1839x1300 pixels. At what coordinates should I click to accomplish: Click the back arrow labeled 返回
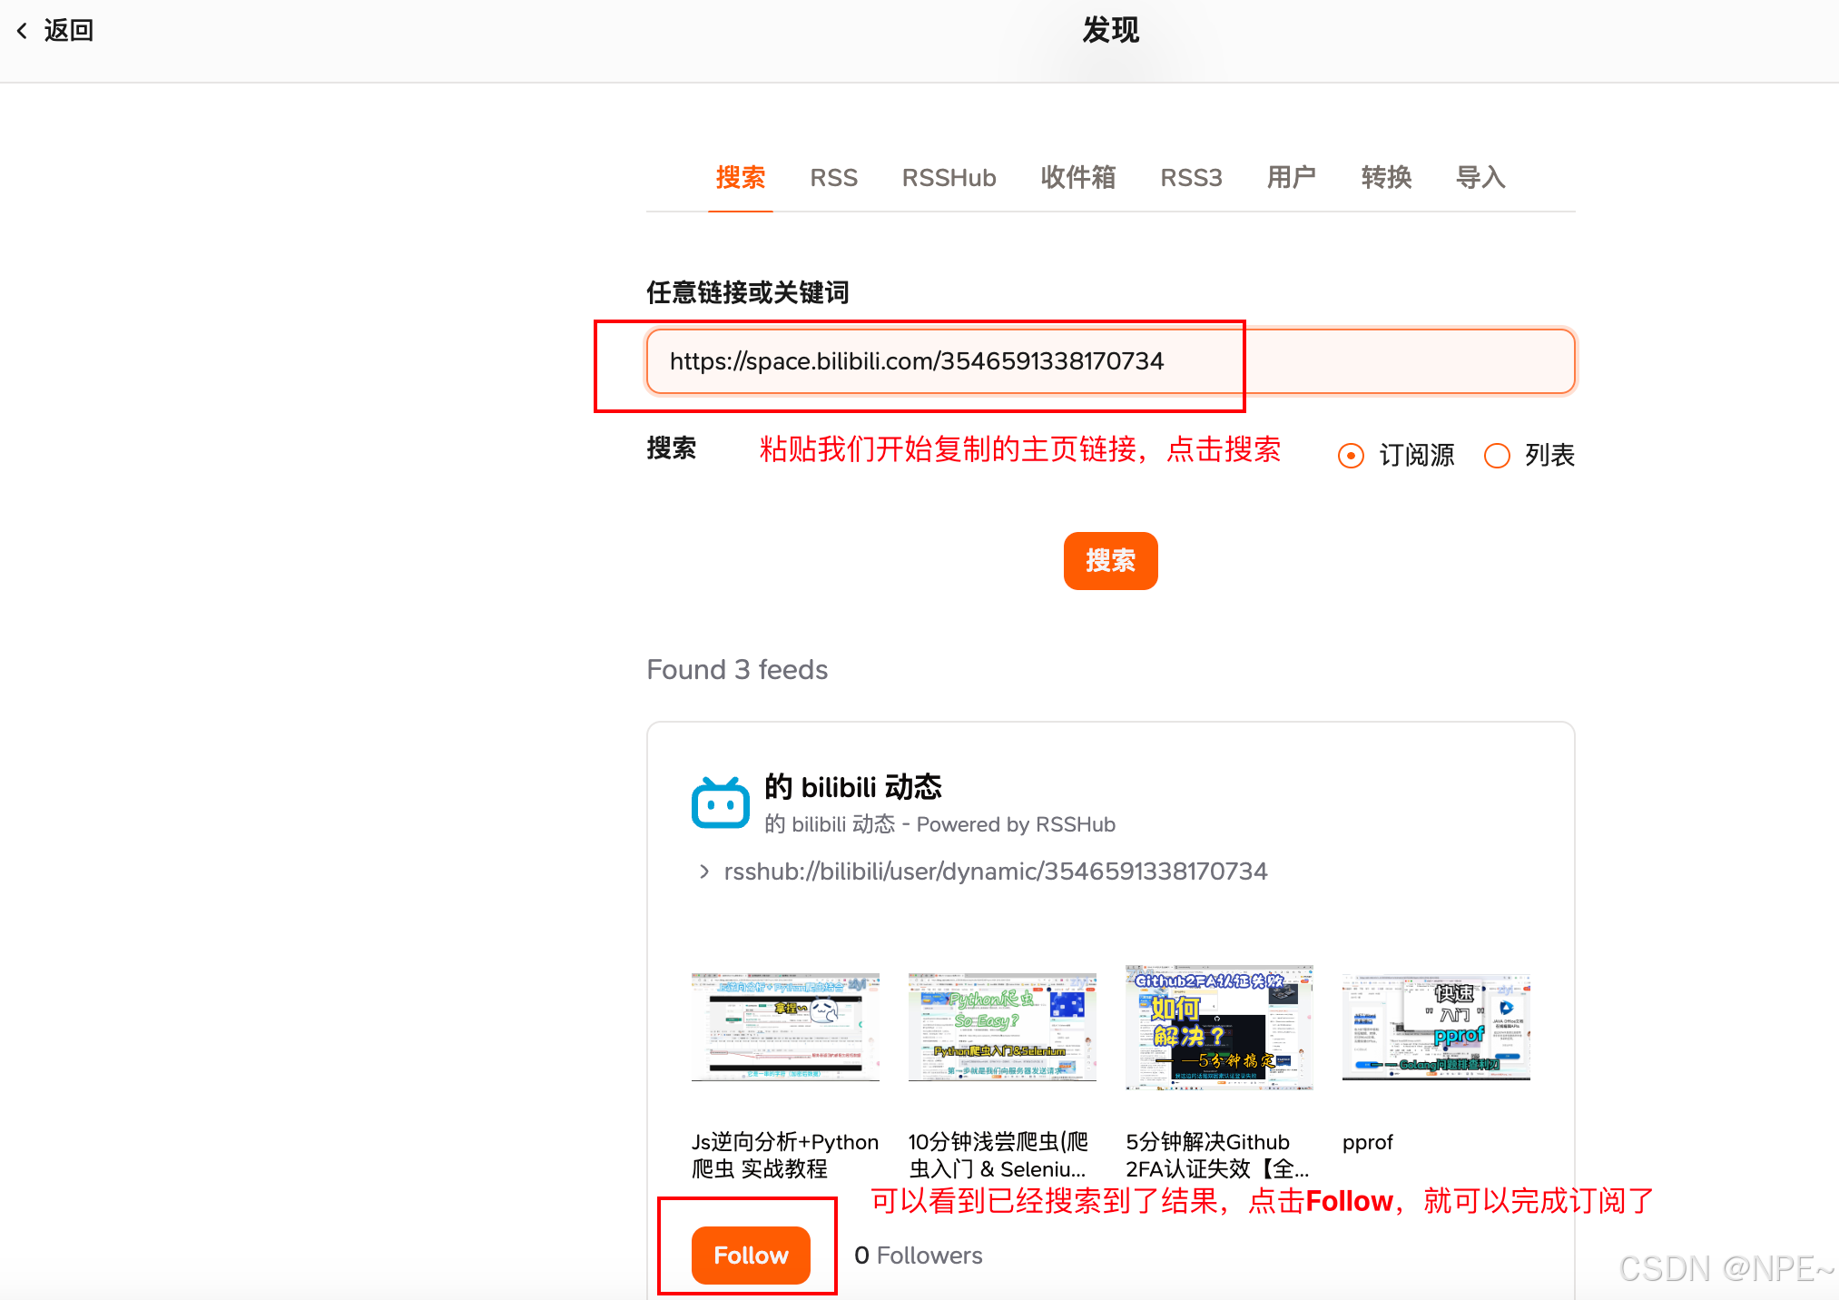pos(54,31)
